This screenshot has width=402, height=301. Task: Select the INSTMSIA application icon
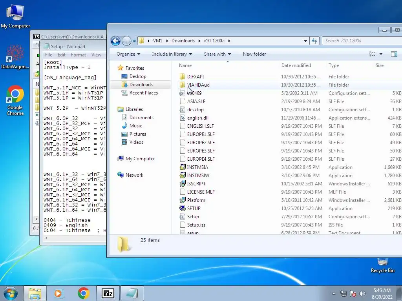[x=182, y=167]
